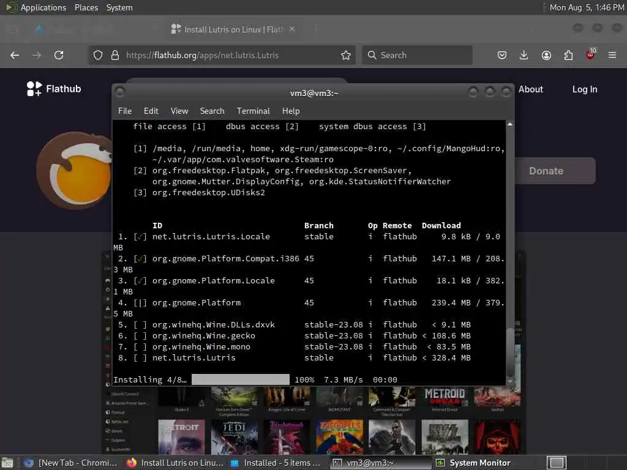
Task: Open the terminal Help menu
Action: (x=291, y=111)
